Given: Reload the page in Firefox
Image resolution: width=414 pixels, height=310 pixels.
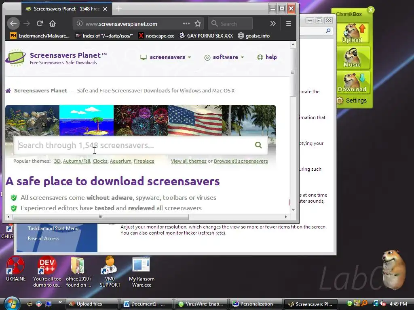Looking at the screenshot, I should [x=40, y=24].
